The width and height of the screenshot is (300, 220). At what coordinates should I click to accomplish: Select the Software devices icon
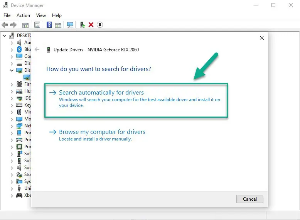19,161
